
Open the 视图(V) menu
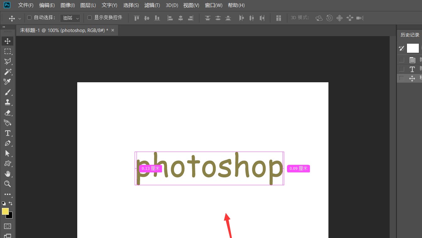coord(191,5)
